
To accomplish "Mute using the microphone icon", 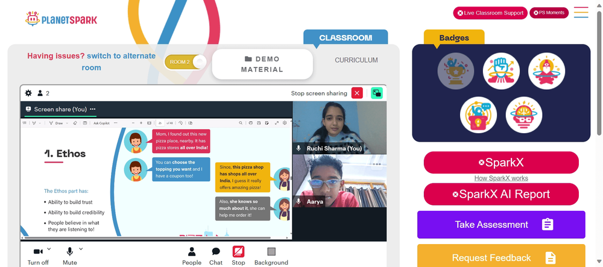I will coord(69,252).
